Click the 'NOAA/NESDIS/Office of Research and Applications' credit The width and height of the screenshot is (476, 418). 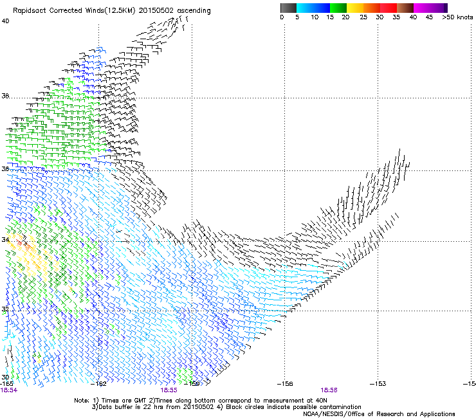pyautogui.click(x=379, y=414)
